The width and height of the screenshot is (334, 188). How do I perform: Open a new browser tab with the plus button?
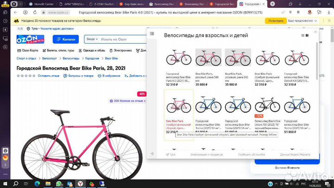point(272,4)
